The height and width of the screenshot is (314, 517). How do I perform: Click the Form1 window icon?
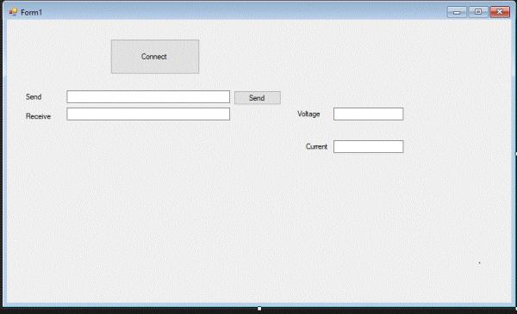(13, 12)
